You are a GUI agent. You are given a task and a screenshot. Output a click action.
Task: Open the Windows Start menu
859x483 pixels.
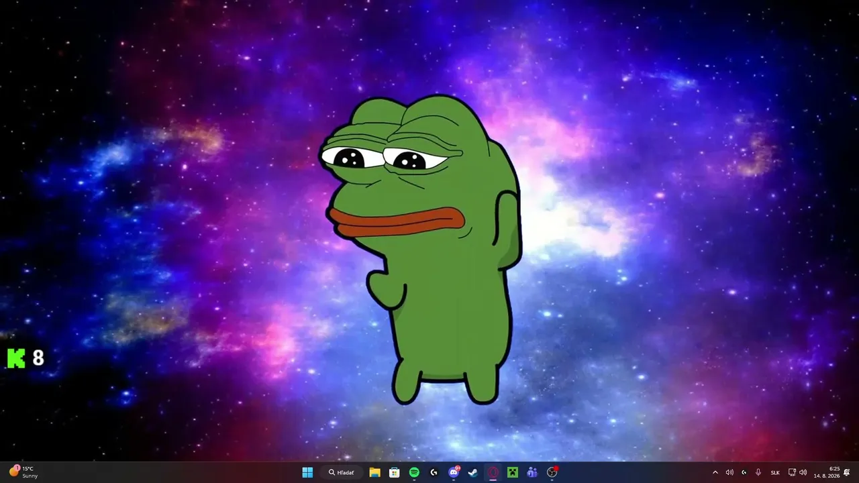point(307,472)
